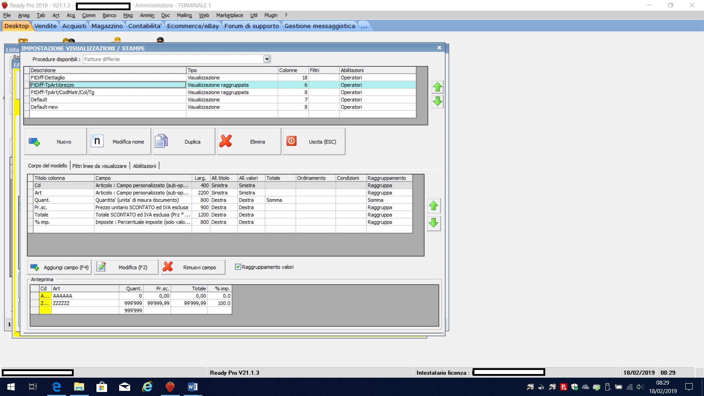The height and width of the screenshot is (396, 704).
Task: Select FtDiff-Dettaglio row
Action: tap(220, 78)
